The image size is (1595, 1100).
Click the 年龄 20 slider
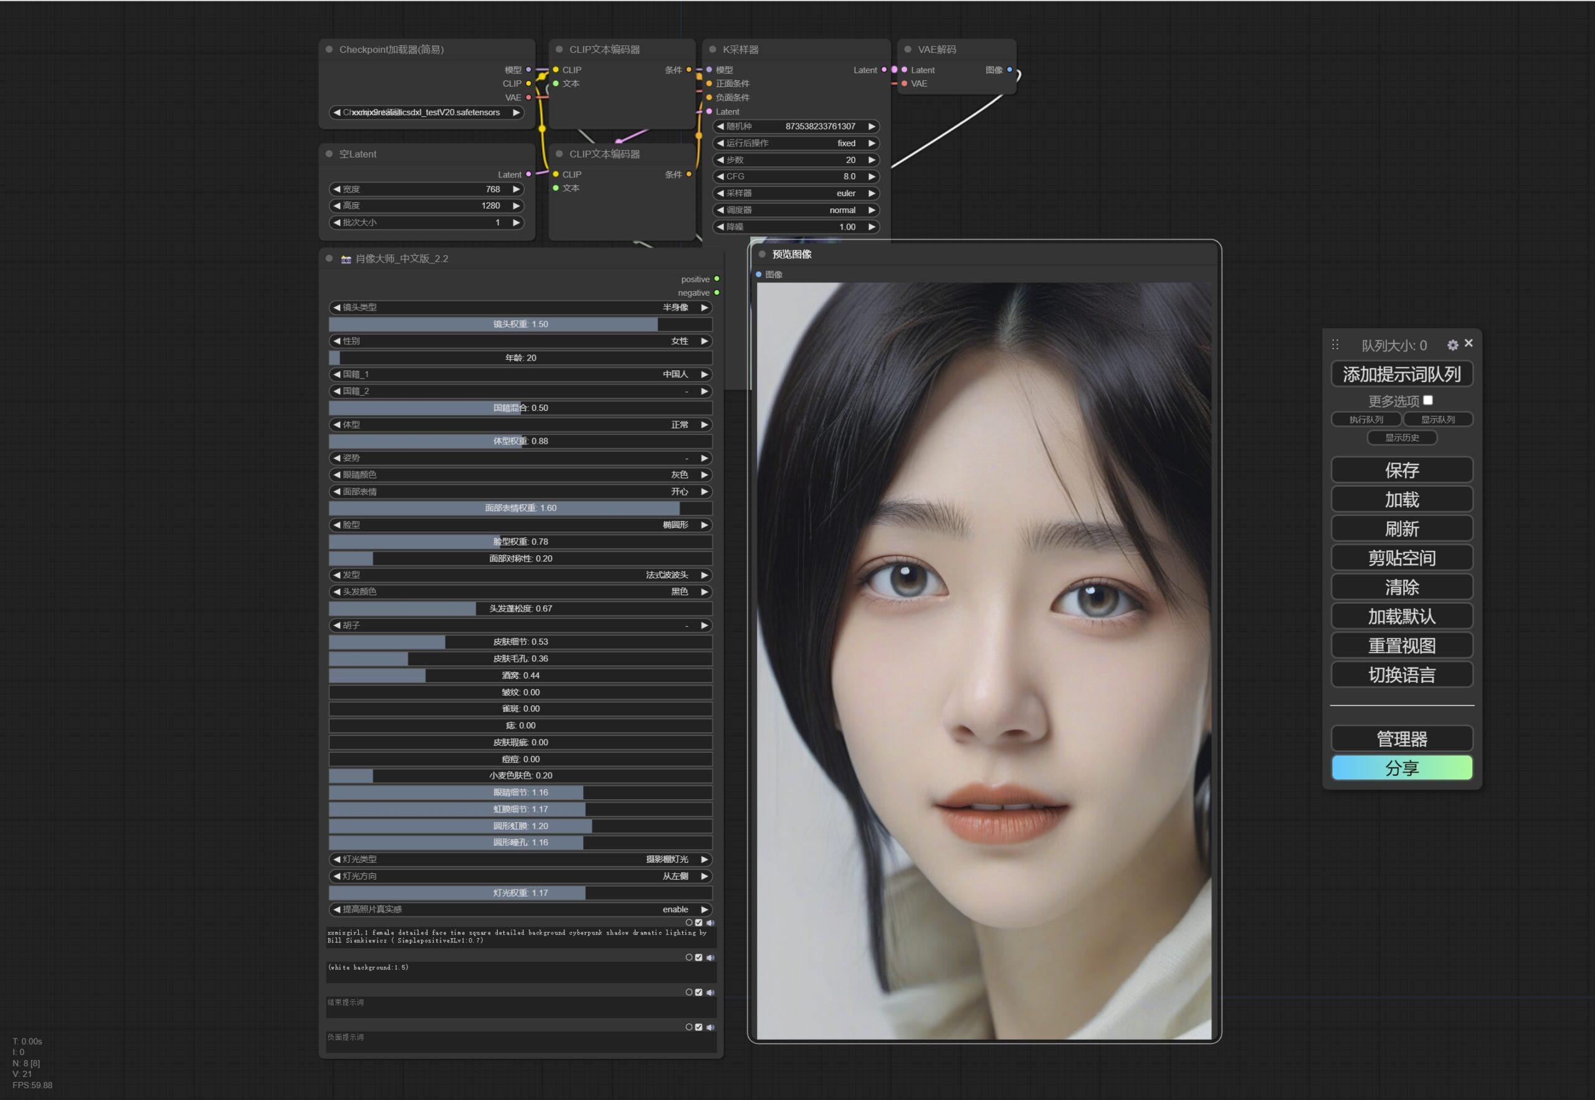(x=520, y=358)
